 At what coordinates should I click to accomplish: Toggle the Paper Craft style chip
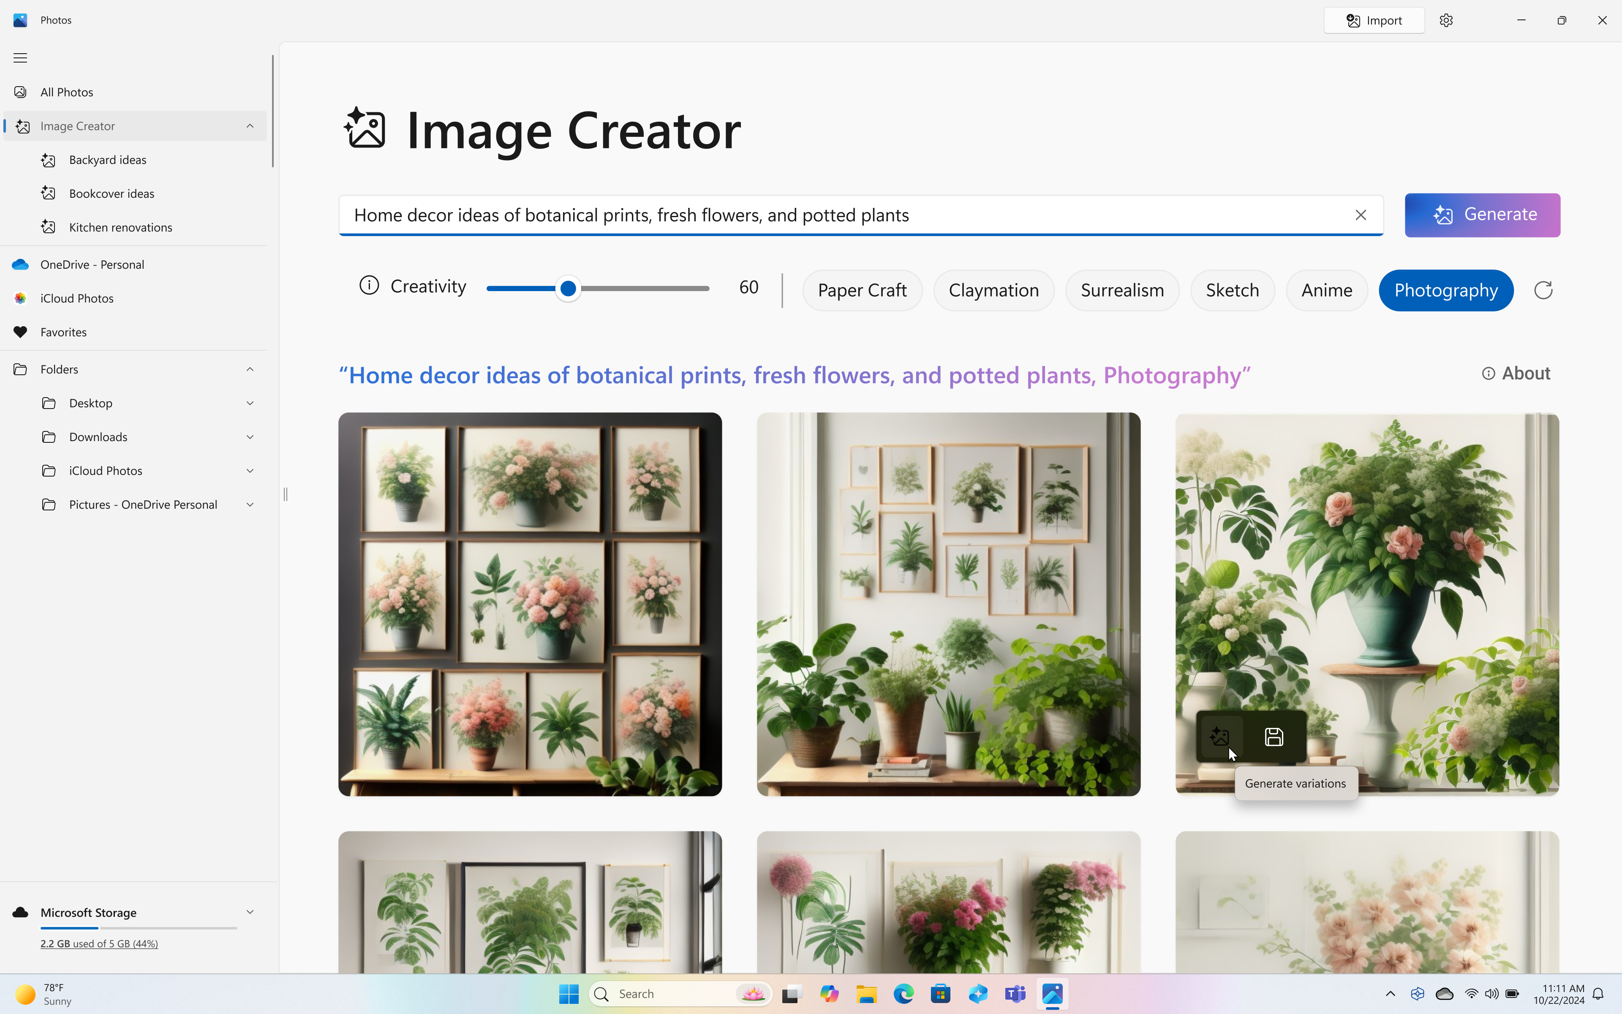click(x=862, y=290)
